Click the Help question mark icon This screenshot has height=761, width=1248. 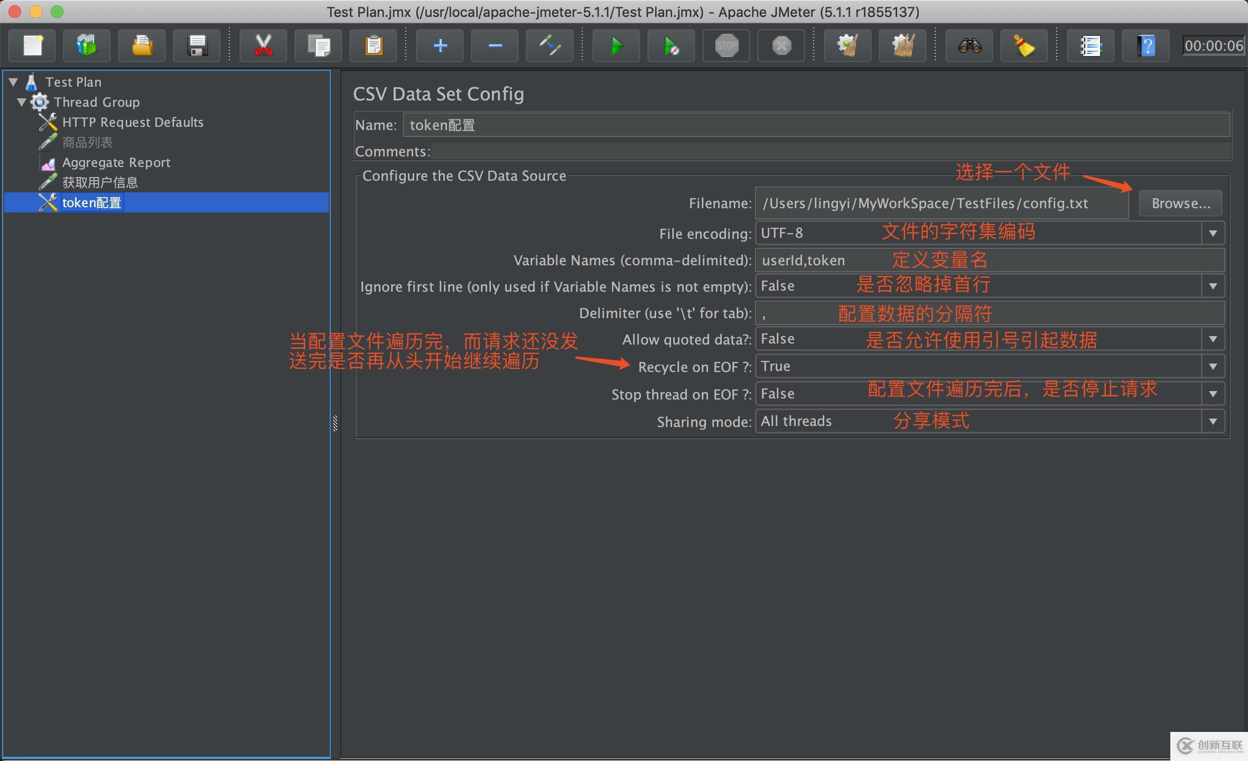coord(1145,46)
